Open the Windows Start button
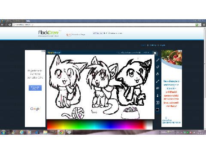This screenshot has height=154, width=206. click(3, 132)
